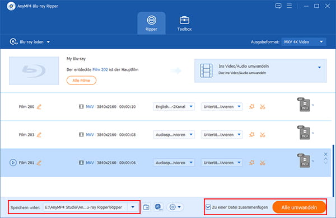Open the feedback message icon
336x218 pixels.
[x=278, y=6]
